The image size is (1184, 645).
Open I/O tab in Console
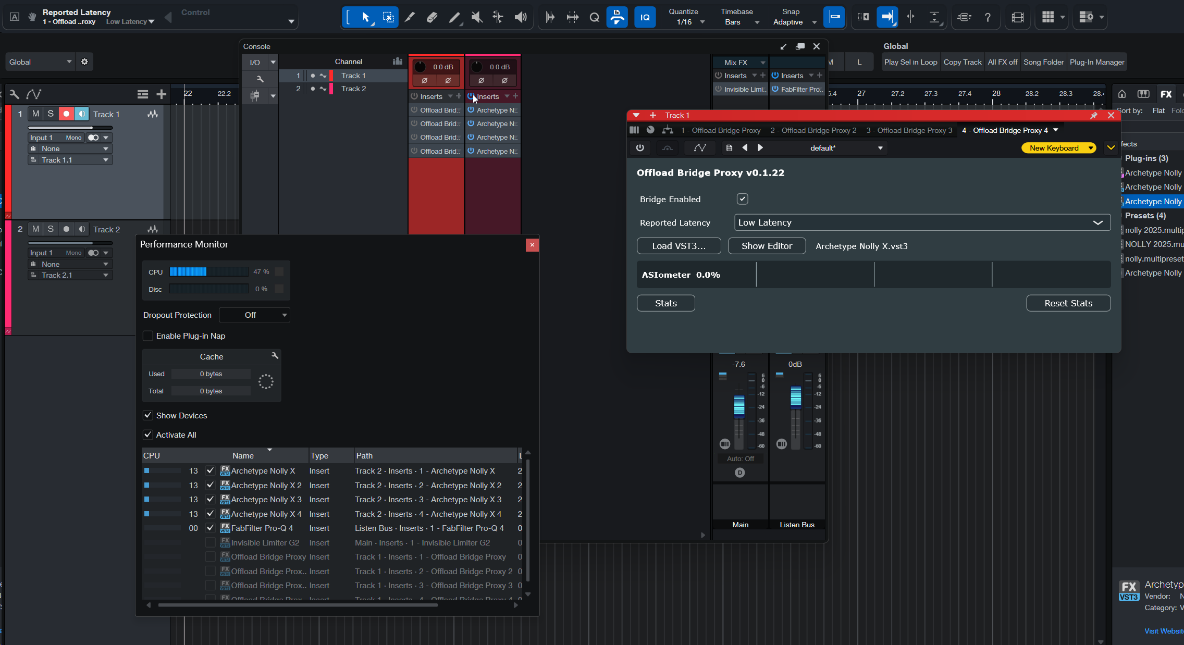pos(255,63)
